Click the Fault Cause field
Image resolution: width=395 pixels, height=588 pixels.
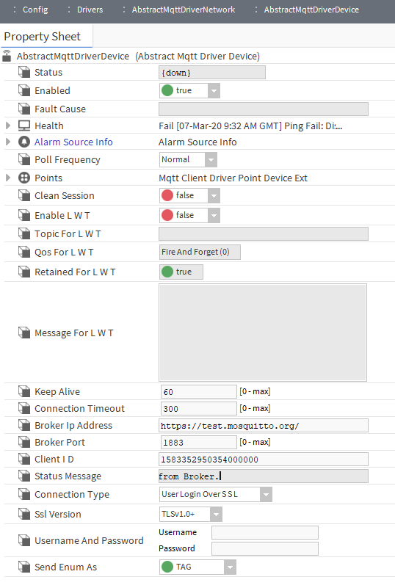pyautogui.click(x=264, y=109)
